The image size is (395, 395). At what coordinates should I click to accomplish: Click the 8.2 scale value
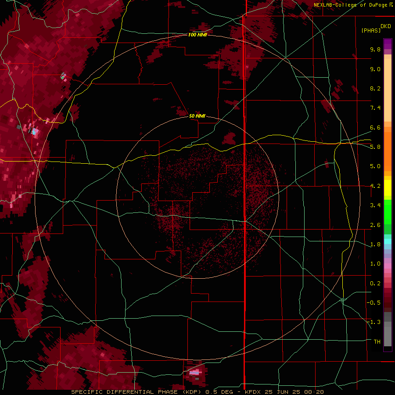(375, 88)
